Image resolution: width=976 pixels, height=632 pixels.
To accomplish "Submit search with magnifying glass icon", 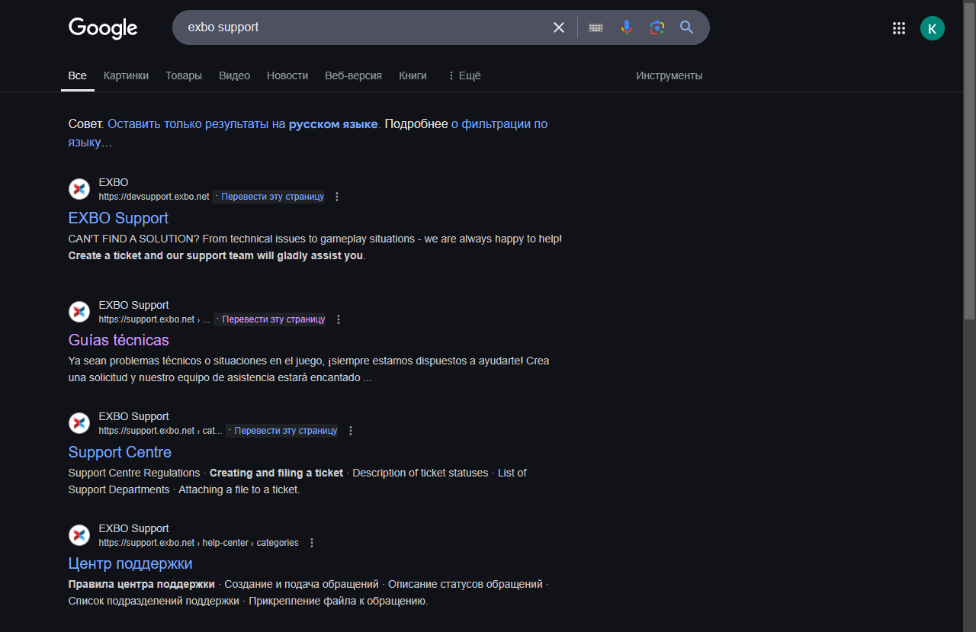I will pyautogui.click(x=687, y=27).
